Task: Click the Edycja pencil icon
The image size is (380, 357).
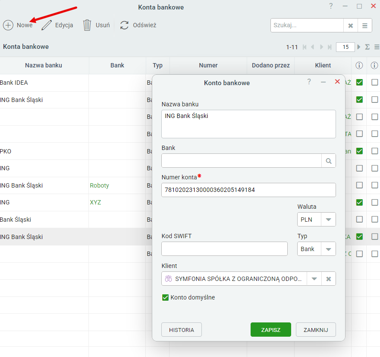Action: click(46, 25)
